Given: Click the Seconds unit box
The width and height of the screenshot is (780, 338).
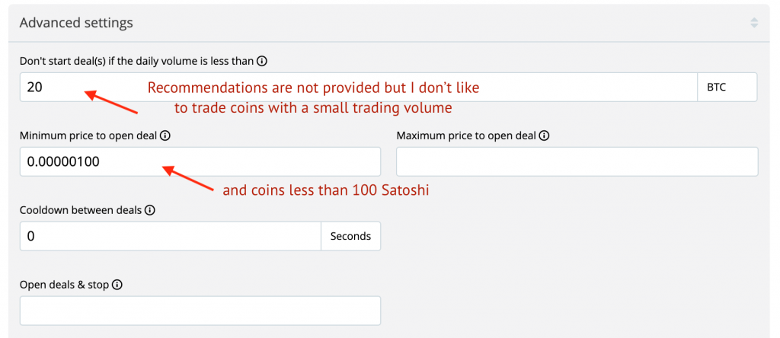Looking at the screenshot, I should 350,236.
